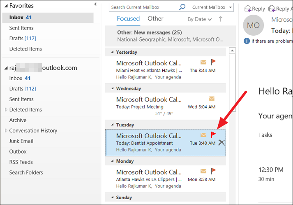Image resolution: width=293 pixels, height=205 pixels.
Task: Open the Current Mailbox scope dropdown
Action: (212, 7)
